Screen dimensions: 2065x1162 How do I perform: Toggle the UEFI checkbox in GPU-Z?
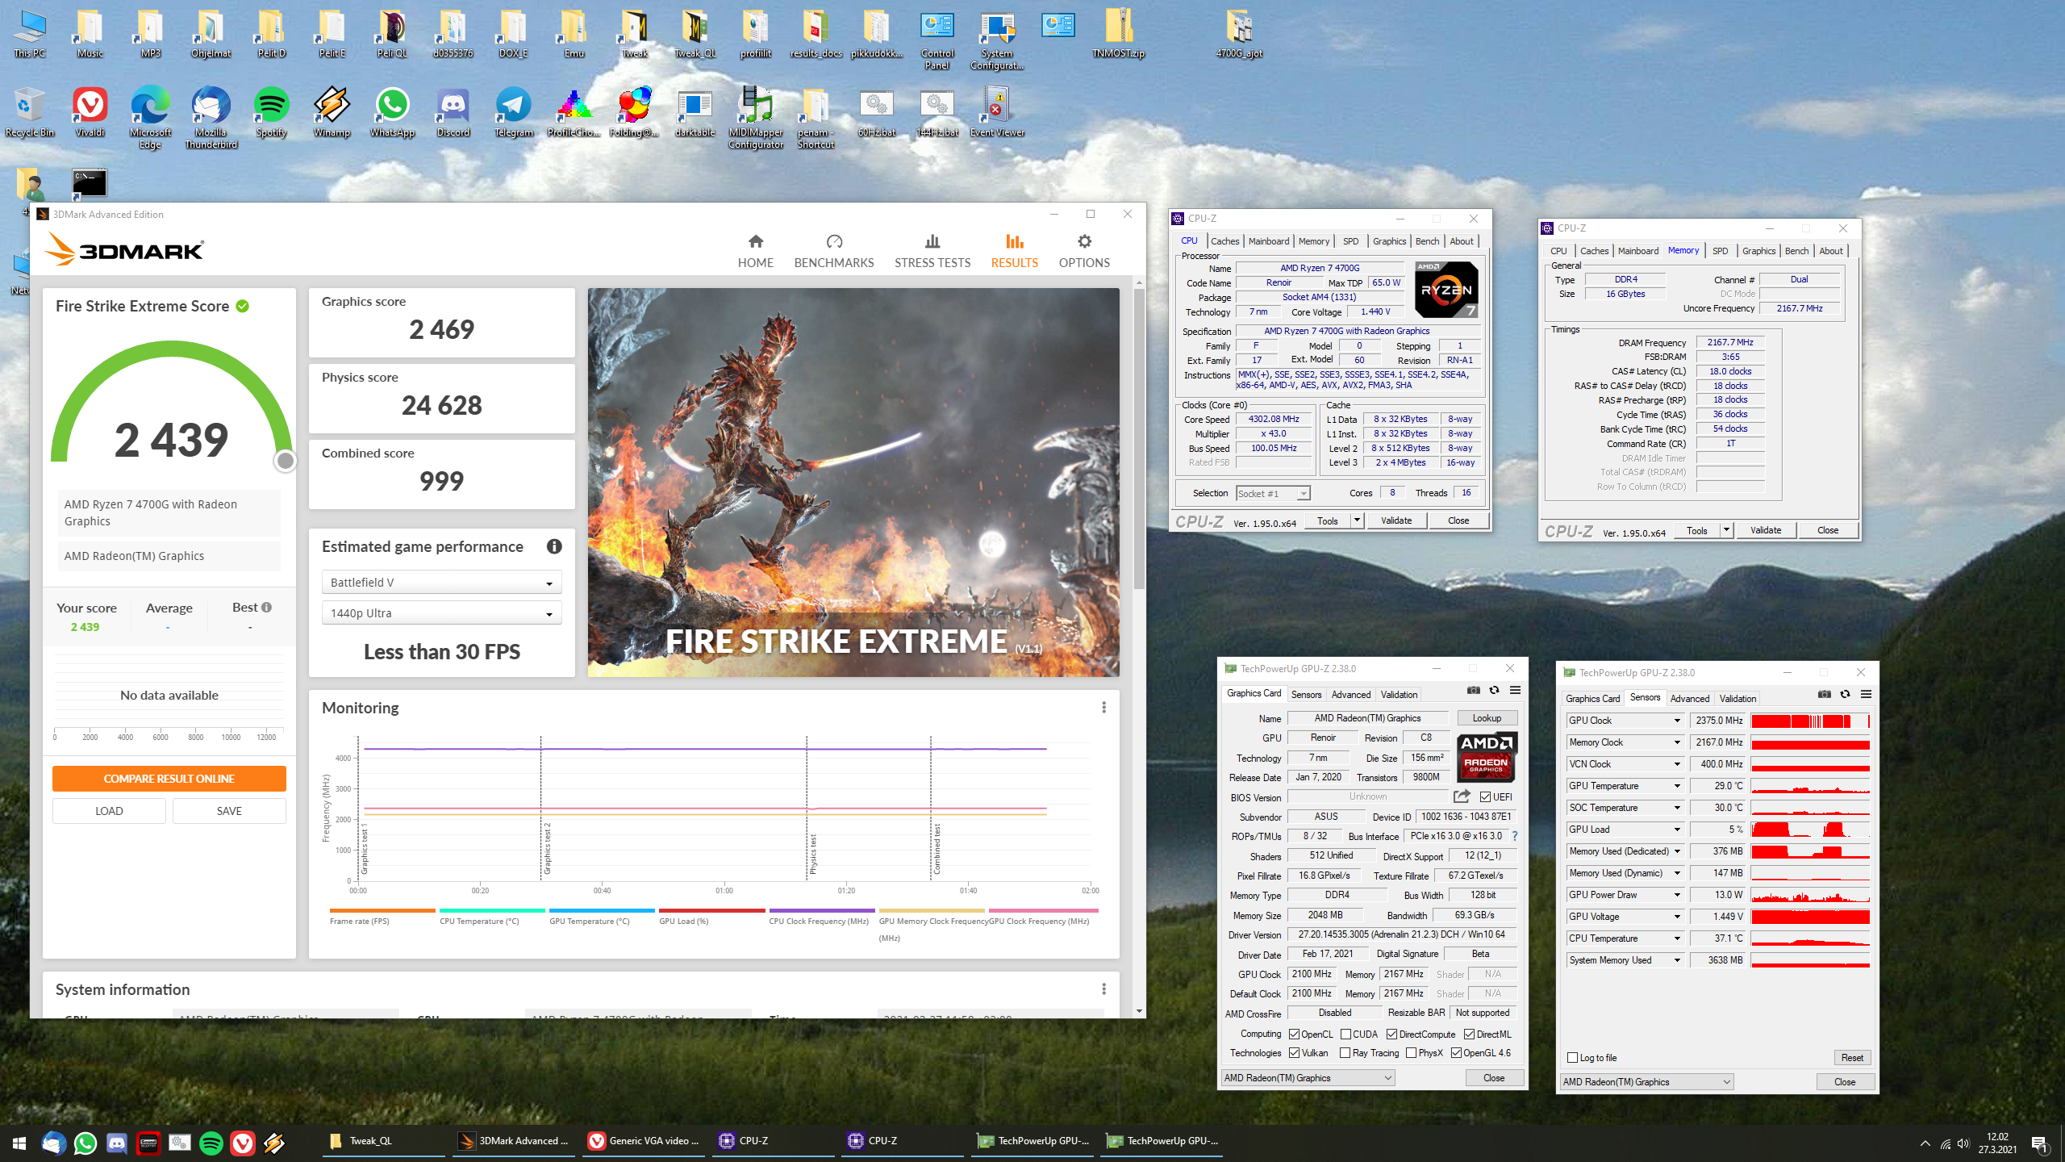(x=1485, y=796)
